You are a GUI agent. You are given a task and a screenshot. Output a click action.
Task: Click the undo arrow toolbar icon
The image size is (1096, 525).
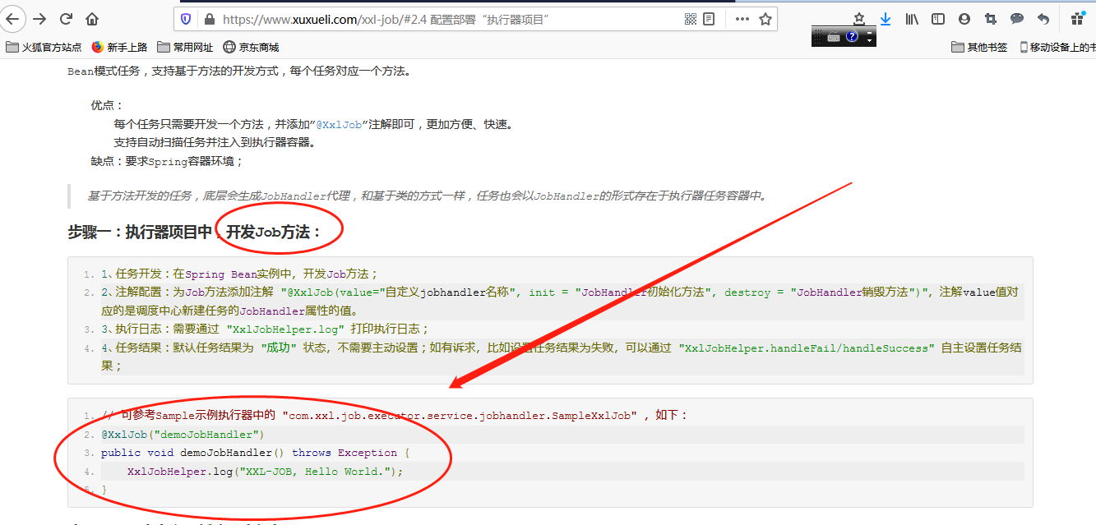click(x=1043, y=18)
